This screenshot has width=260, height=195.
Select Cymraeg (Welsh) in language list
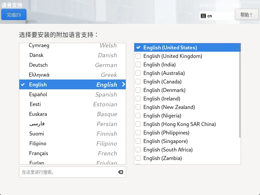pyautogui.click(x=73, y=45)
